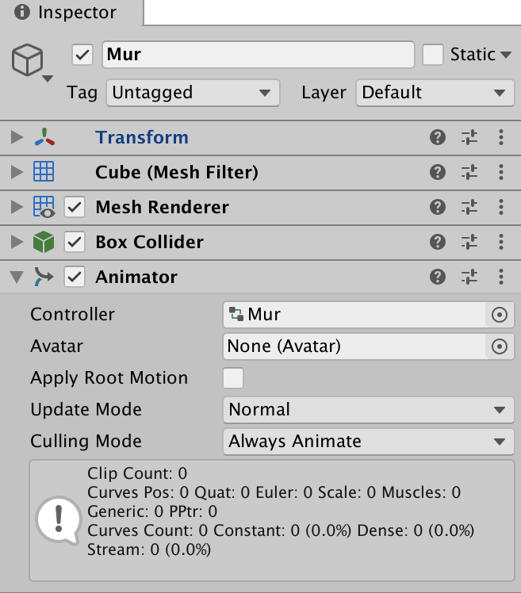Click the Avatar object picker circle
Viewport: 521px width, 593px height.
click(x=499, y=346)
